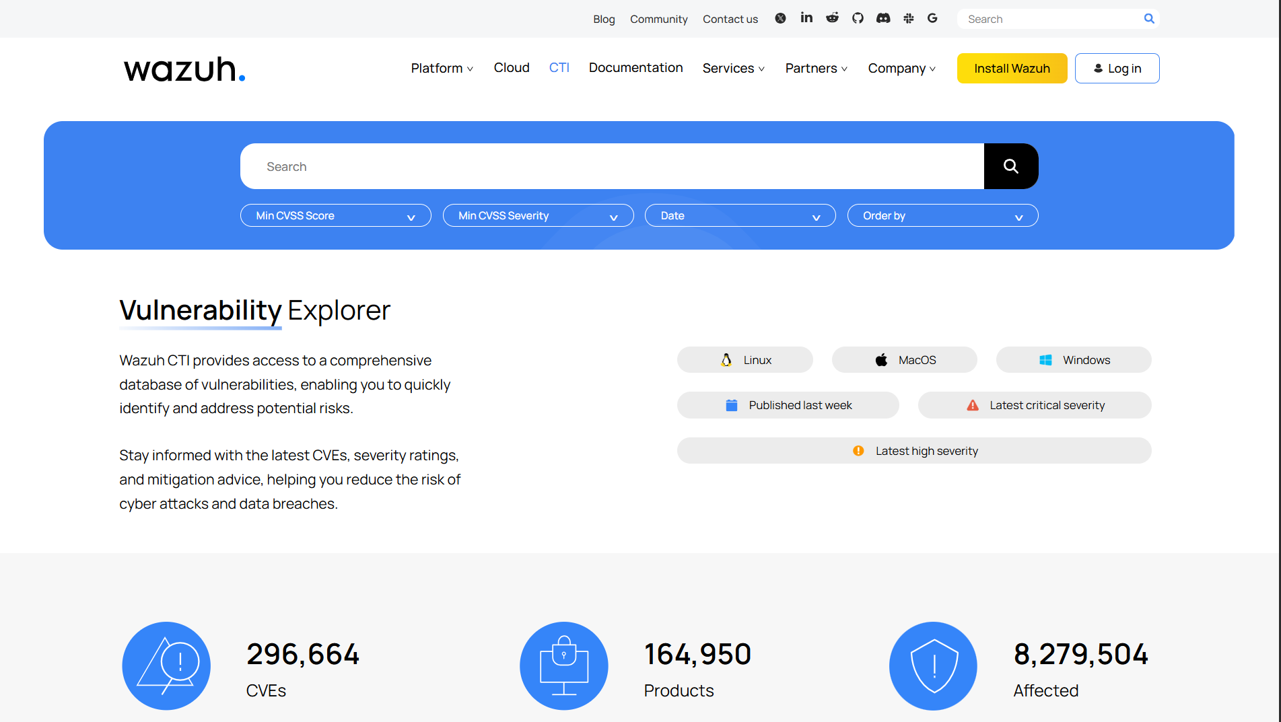Open the Discord social icon

coord(883,18)
